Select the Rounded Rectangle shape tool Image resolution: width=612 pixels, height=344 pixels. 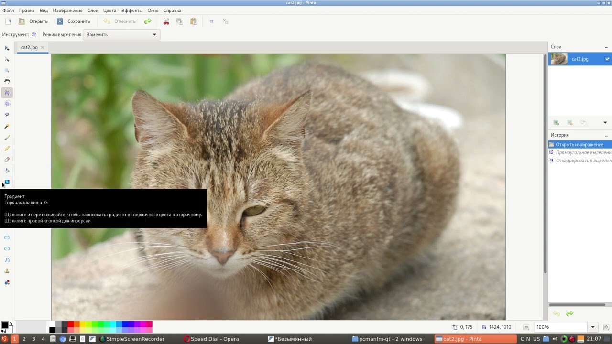coord(7,237)
